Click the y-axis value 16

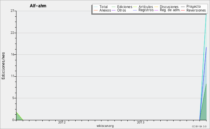(13, 54)
